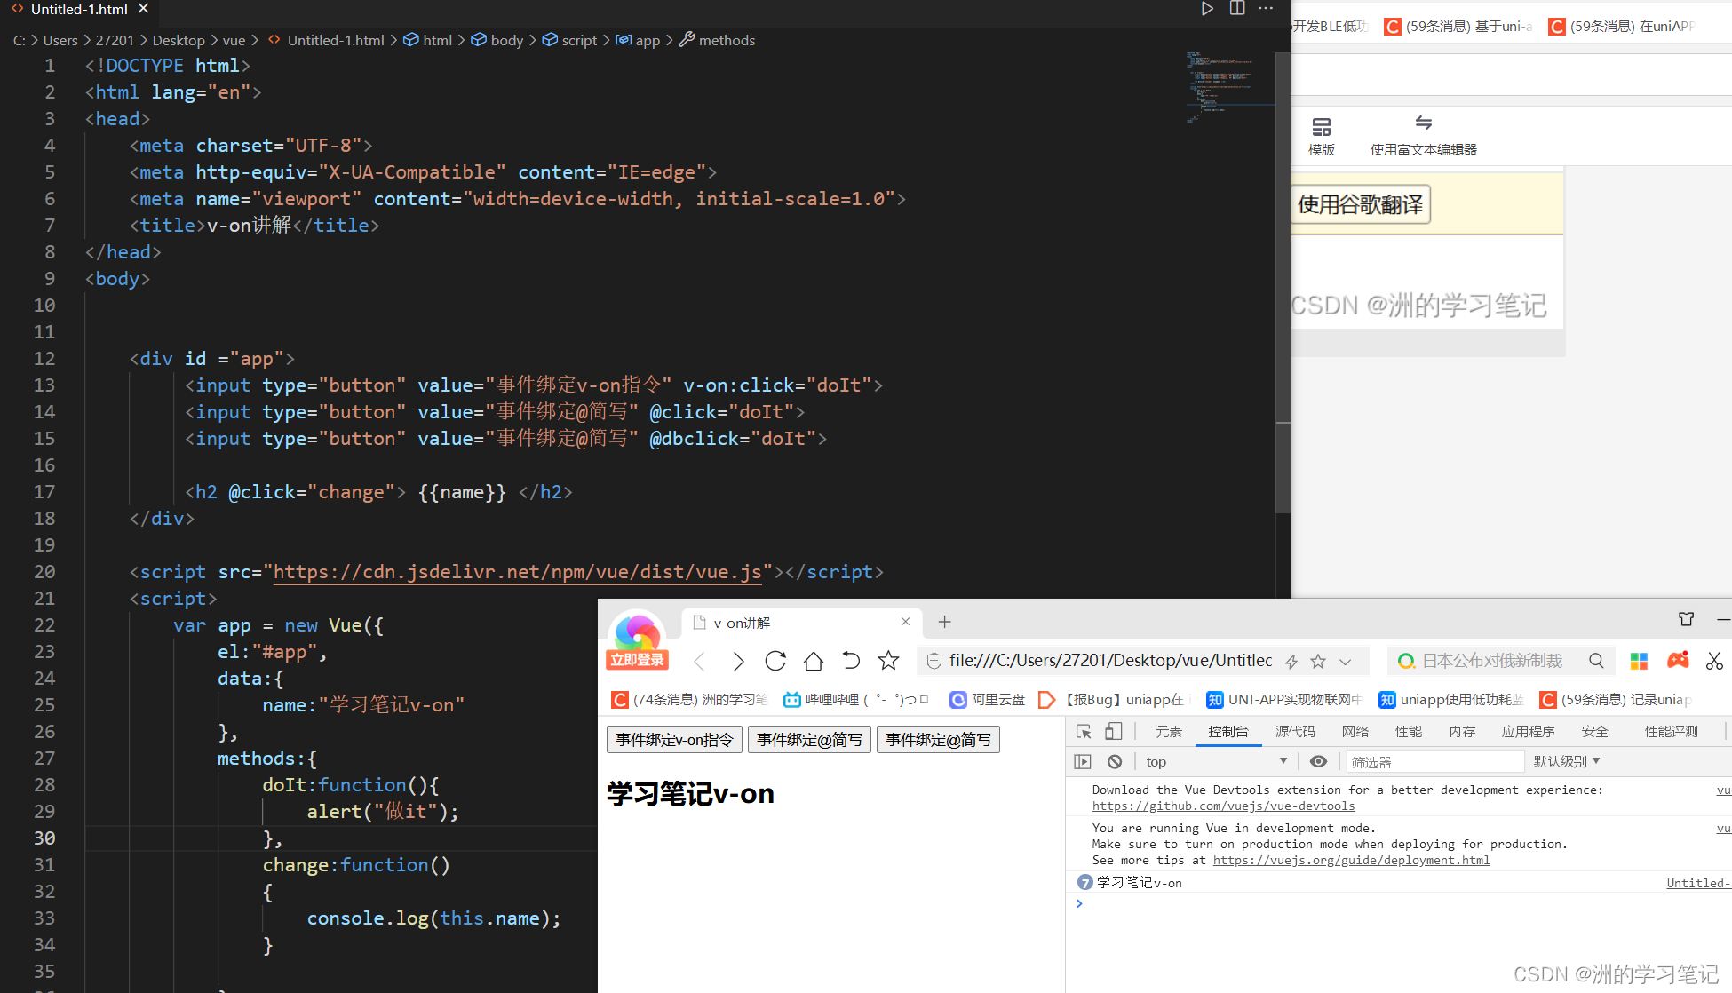
Task: Click the browser address bar URL
Action: pyautogui.click(x=1110, y=661)
